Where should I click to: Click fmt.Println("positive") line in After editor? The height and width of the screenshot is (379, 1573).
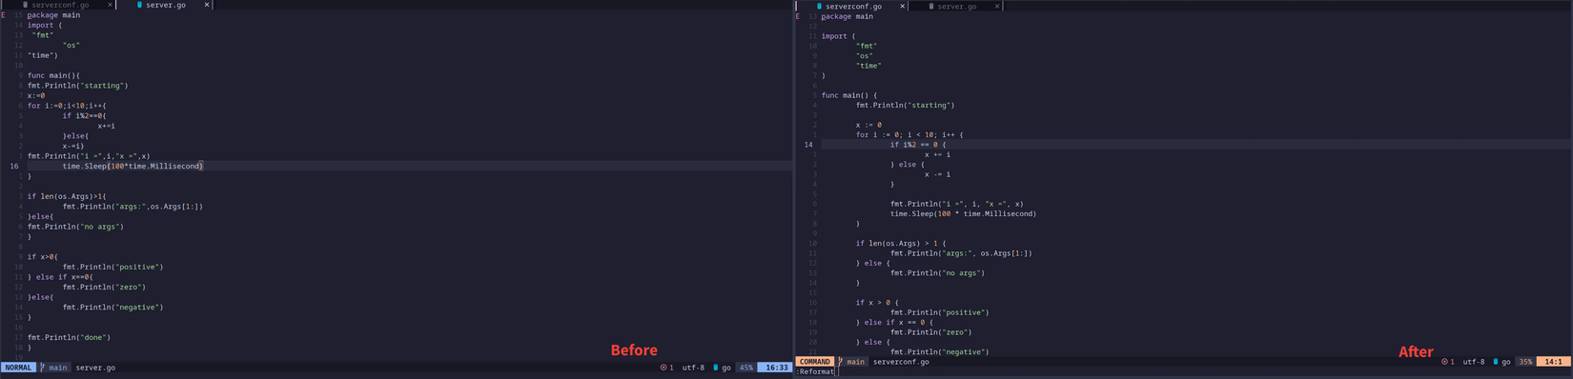940,312
